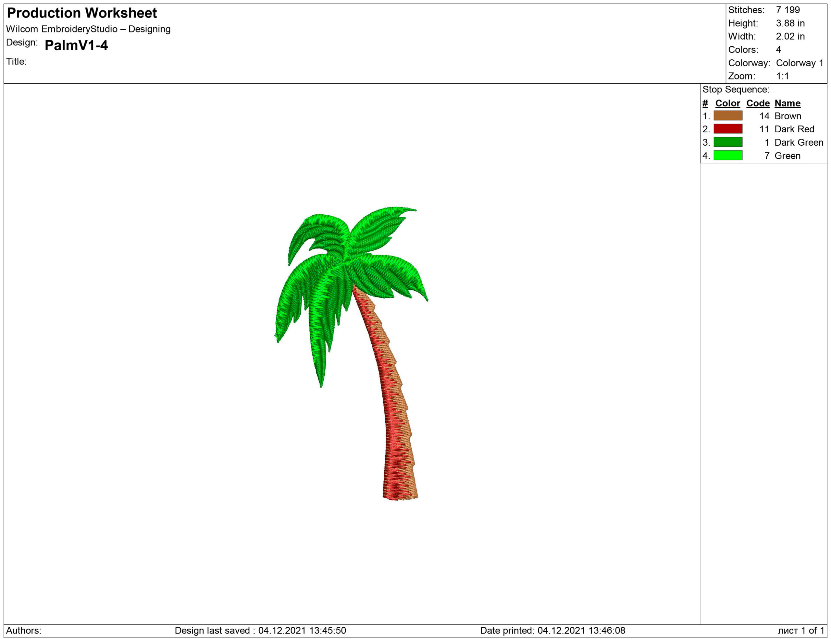This screenshot has height=639, width=831.
Task: Click the Production Worksheet heading
Action: pyautogui.click(x=82, y=13)
